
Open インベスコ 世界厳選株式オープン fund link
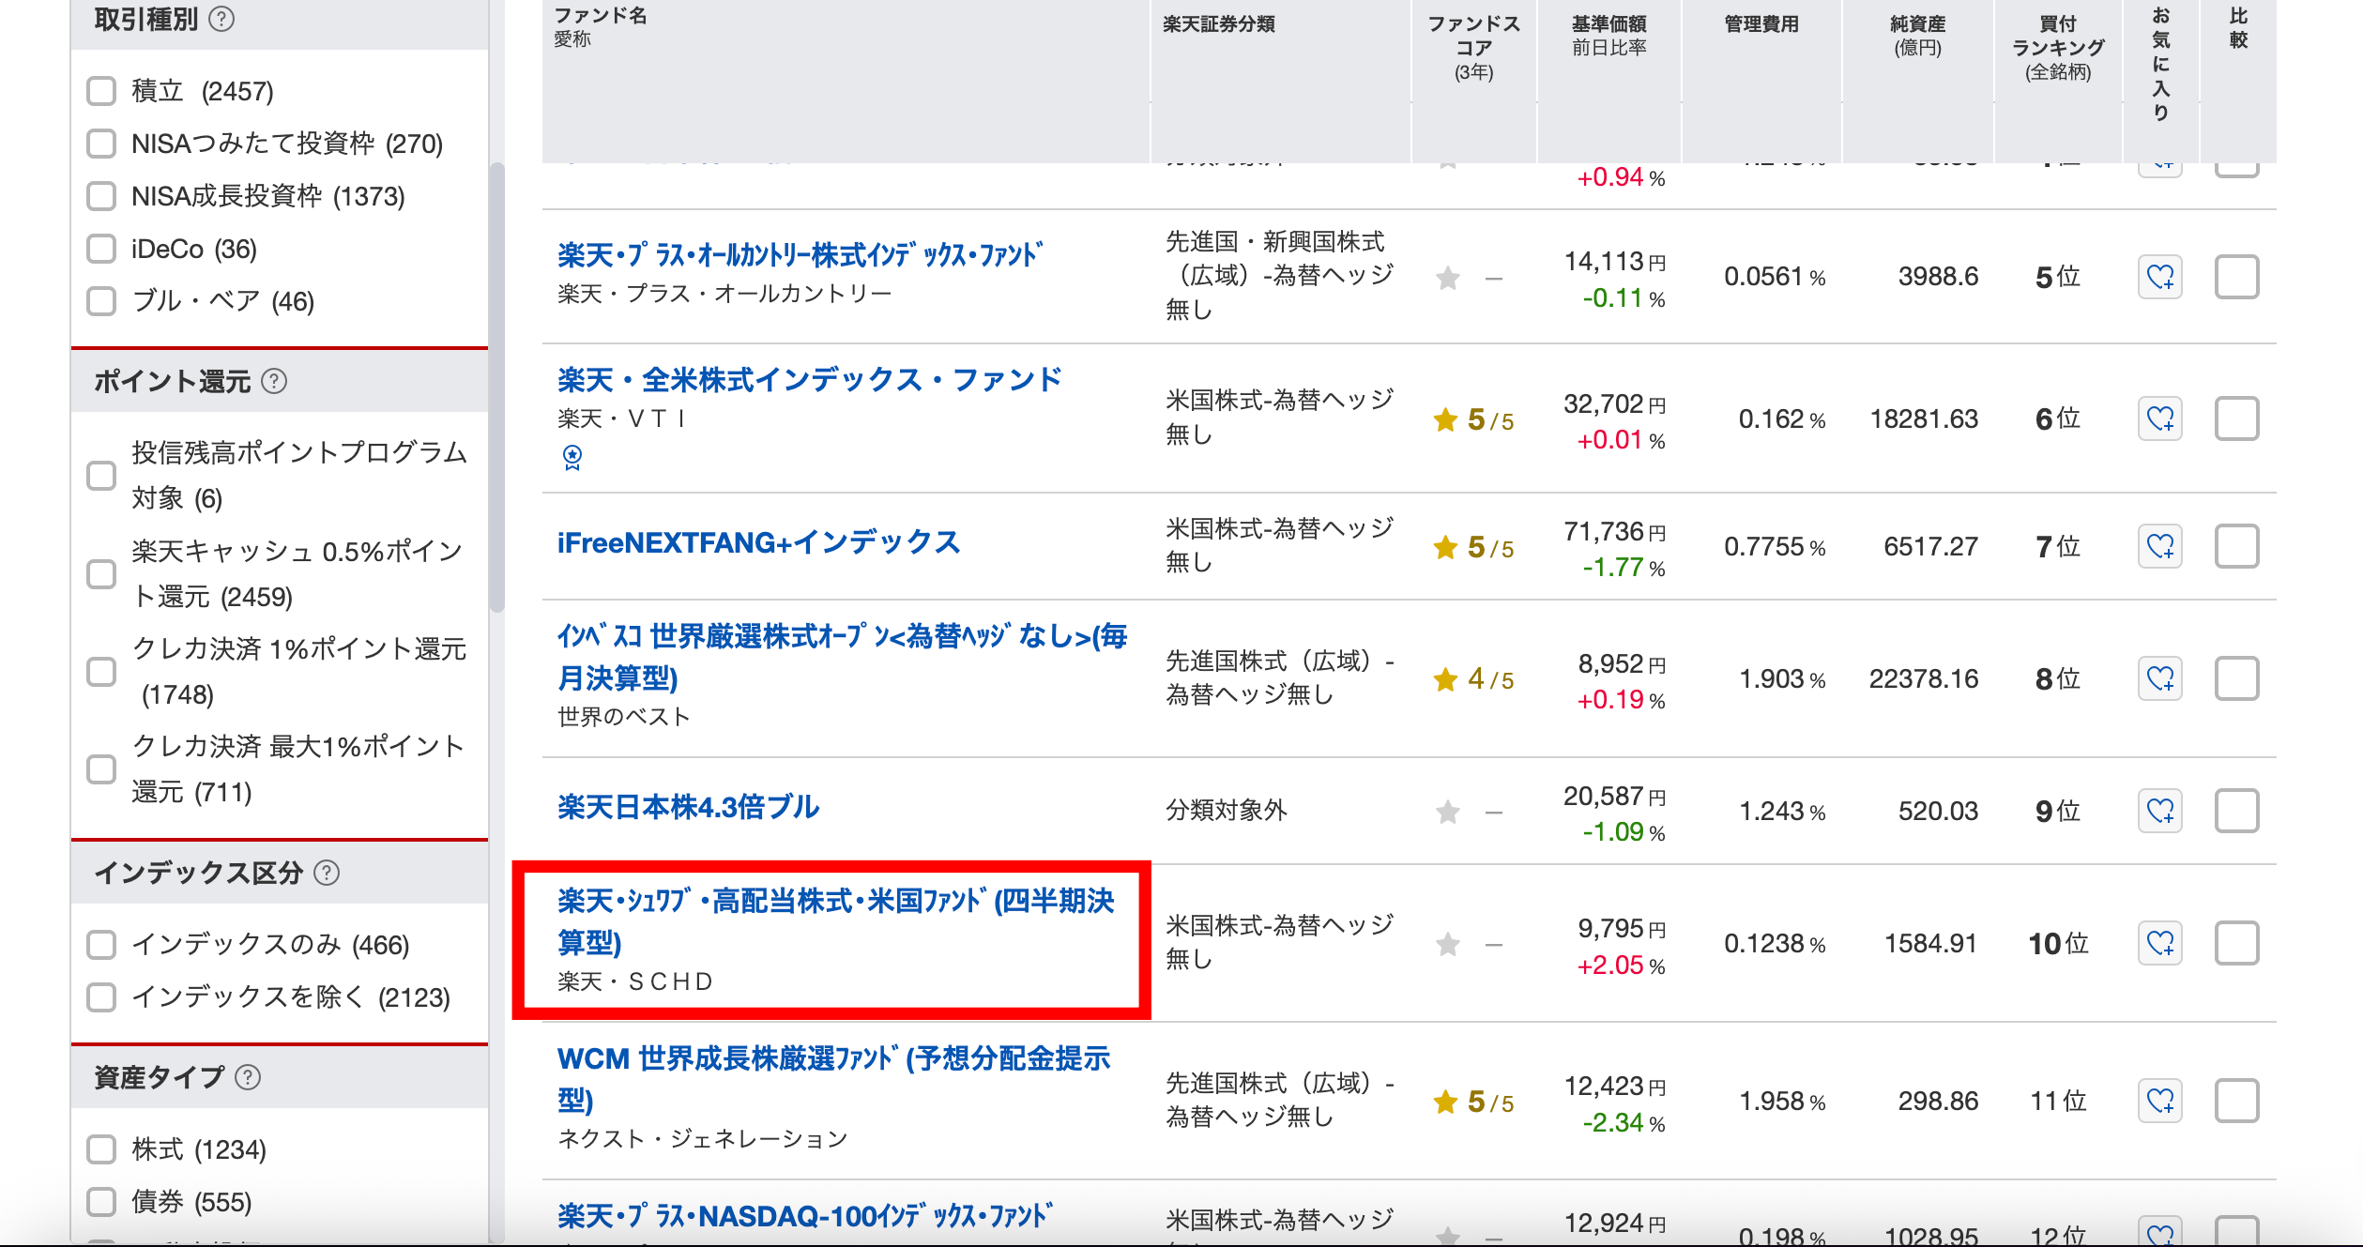(842, 657)
